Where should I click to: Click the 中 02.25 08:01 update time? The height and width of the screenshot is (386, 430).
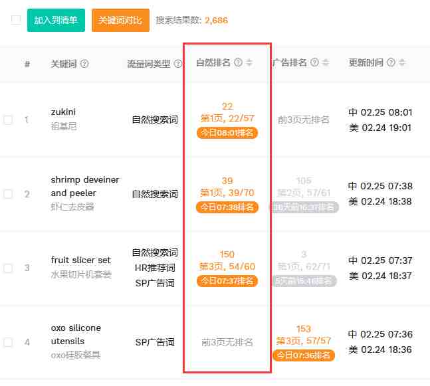point(380,112)
